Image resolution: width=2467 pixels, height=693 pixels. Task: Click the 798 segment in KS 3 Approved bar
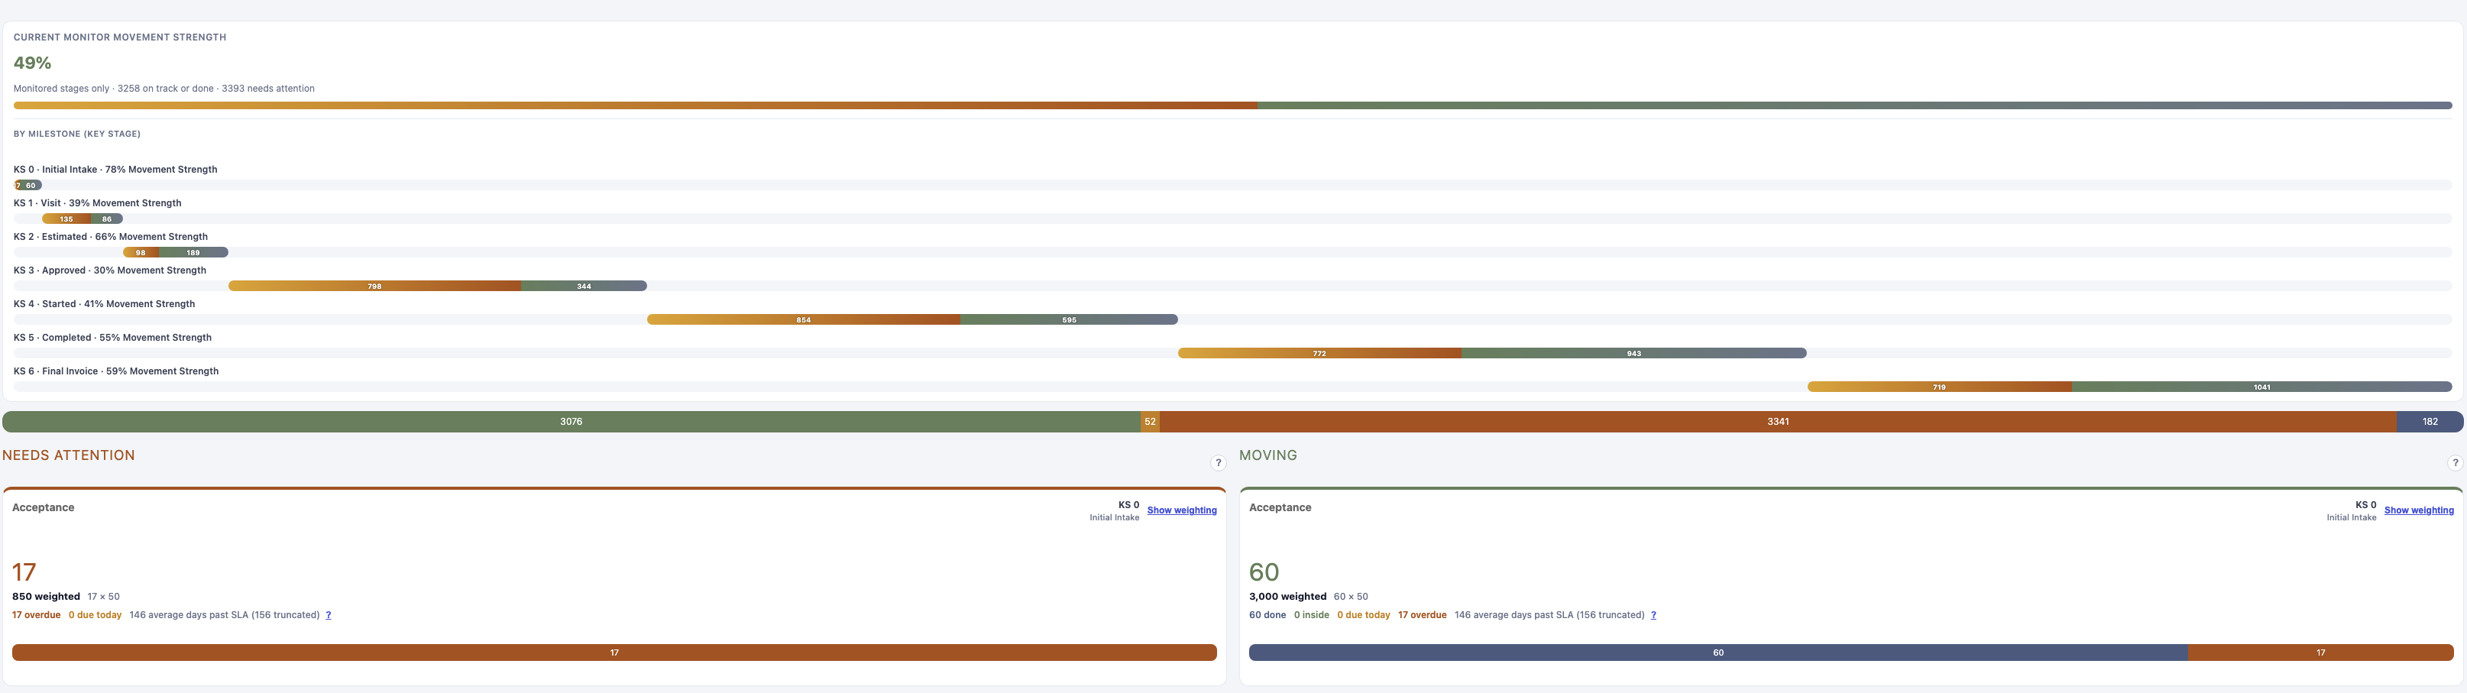[374, 287]
